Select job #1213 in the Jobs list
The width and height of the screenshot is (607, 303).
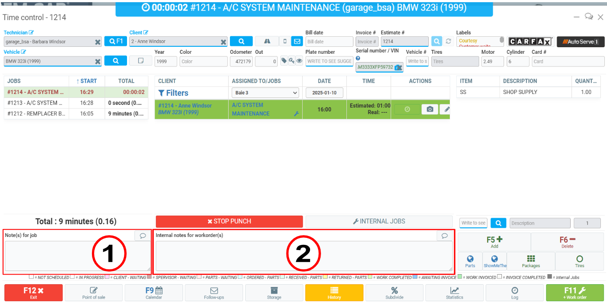point(36,103)
